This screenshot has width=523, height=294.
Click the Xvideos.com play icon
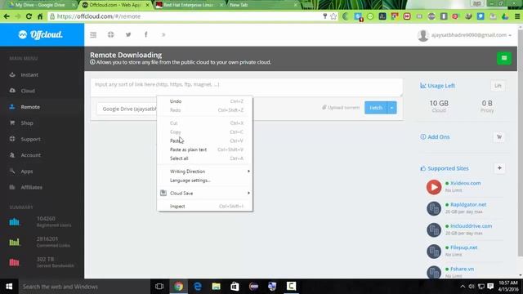[x=434, y=187]
